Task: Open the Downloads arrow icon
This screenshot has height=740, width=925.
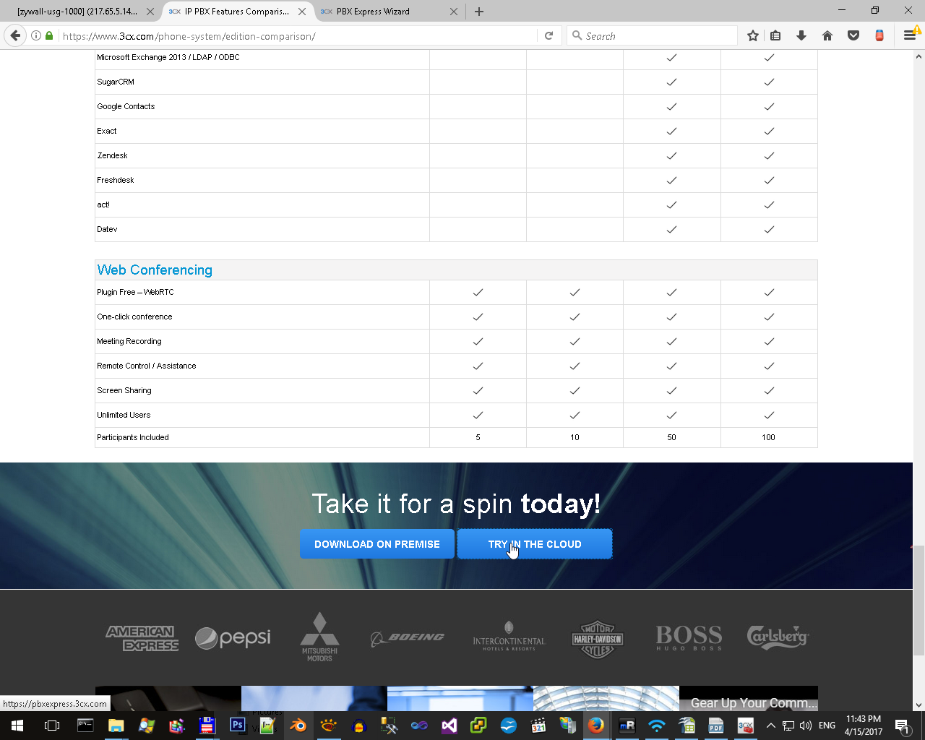Action: click(801, 35)
